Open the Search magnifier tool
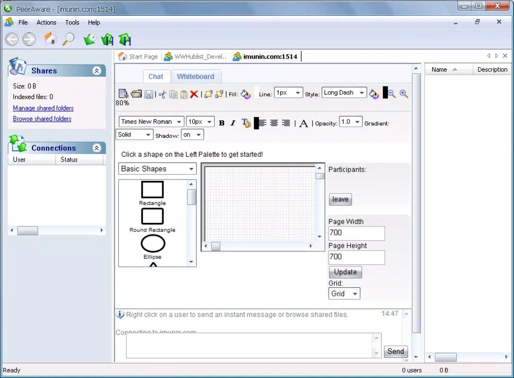 point(69,39)
